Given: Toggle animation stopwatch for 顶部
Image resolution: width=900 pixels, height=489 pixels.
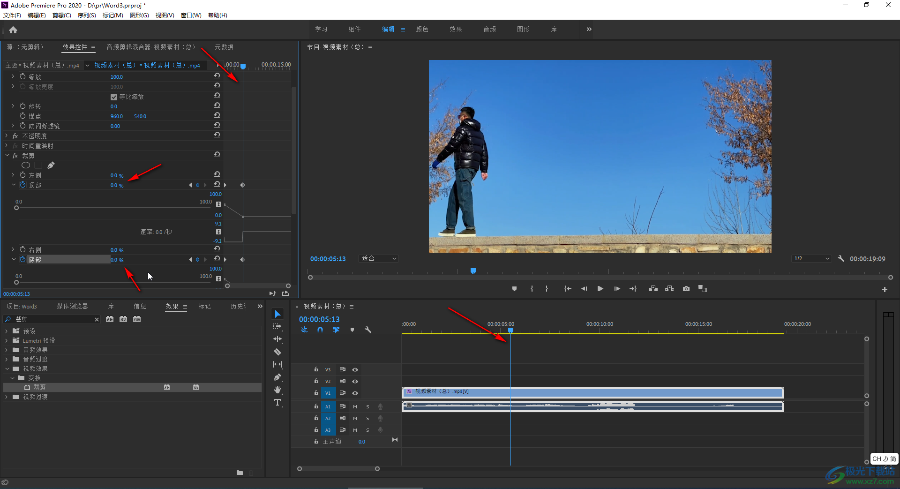Looking at the screenshot, I should click(x=22, y=185).
